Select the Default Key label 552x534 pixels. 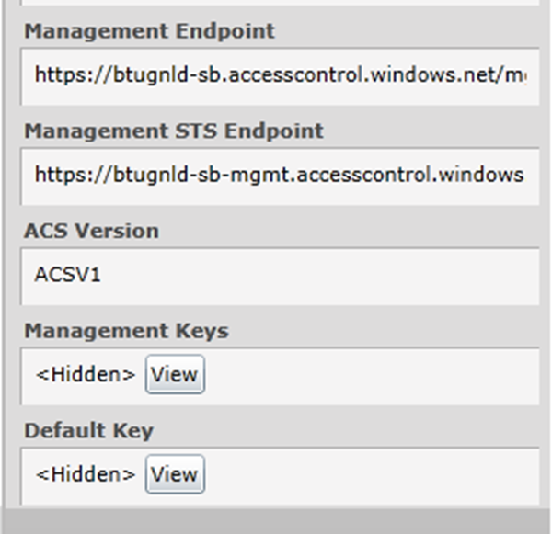(88, 431)
